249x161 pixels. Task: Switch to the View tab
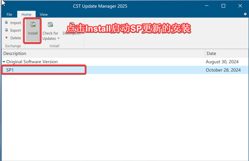[44, 14]
